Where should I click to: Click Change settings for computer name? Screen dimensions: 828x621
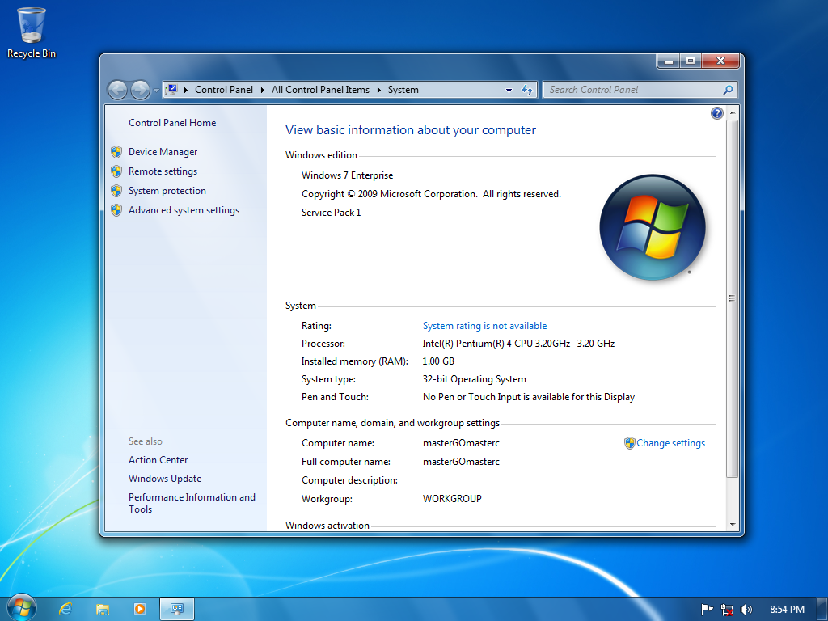[x=671, y=442]
